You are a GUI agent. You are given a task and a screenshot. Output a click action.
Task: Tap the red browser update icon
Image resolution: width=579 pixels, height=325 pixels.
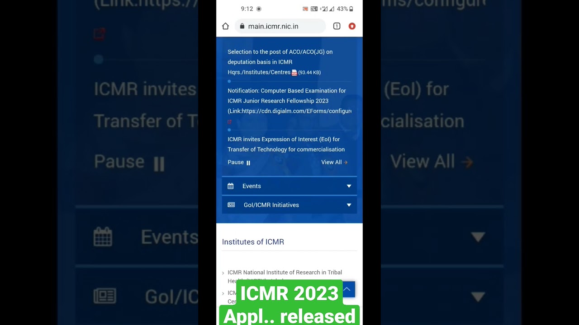pos(352,26)
